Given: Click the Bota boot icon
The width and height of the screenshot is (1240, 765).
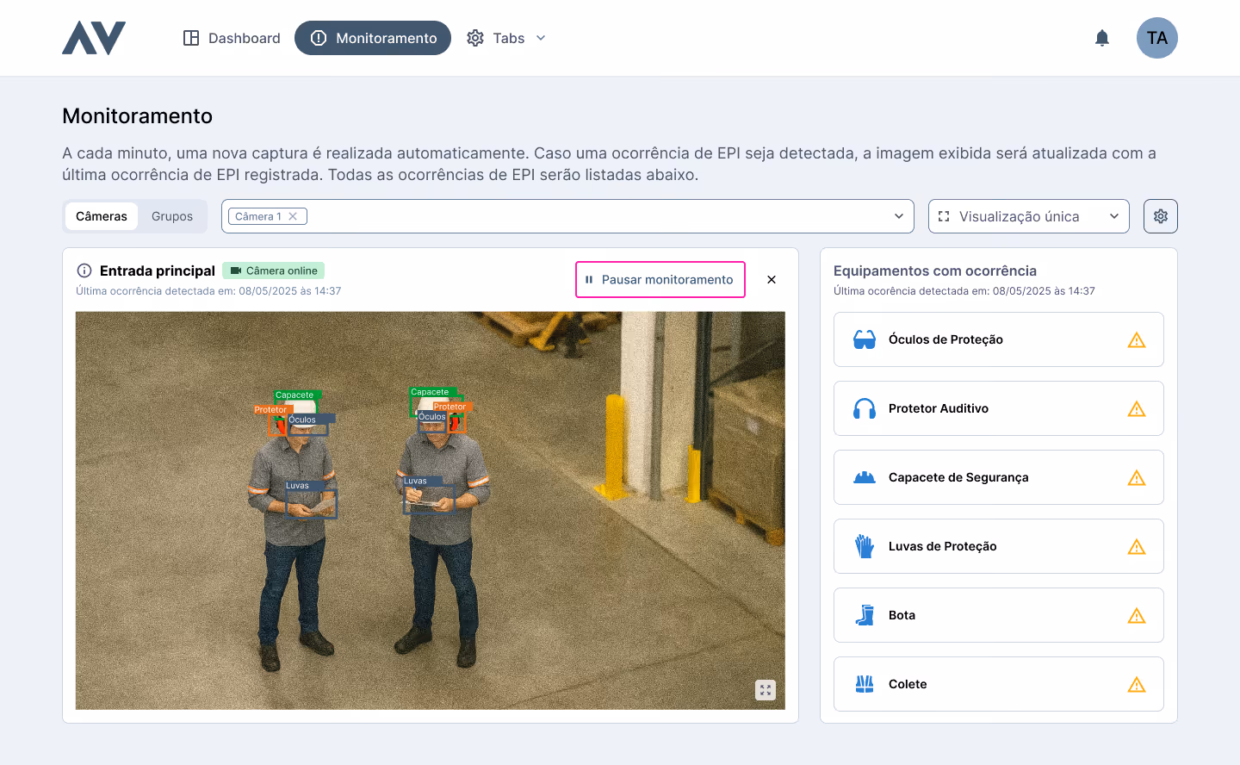Looking at the screenshot, I should (x=865, y=615).
